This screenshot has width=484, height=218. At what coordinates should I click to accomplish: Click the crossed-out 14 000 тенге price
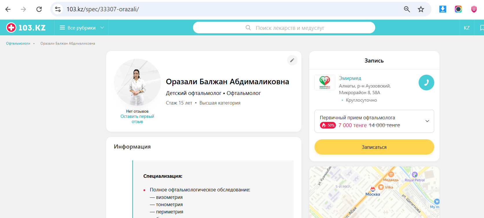click(384, 125)
